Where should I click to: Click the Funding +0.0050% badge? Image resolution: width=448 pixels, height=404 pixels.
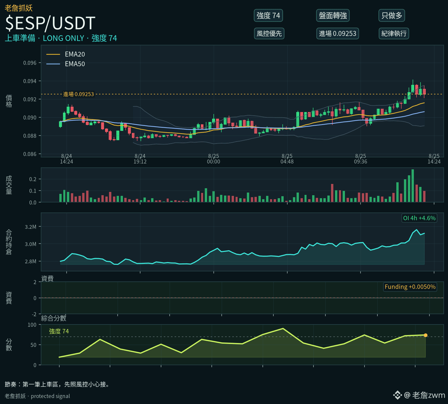pos(410,287)
